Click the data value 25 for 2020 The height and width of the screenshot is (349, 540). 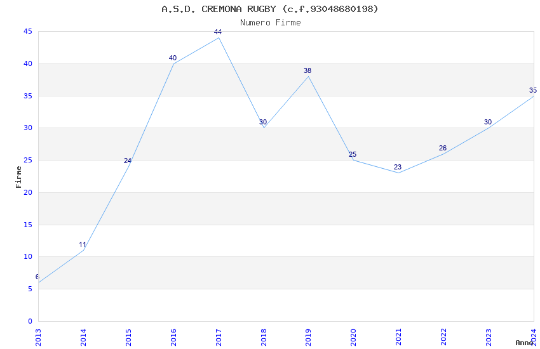pos(353,154)
